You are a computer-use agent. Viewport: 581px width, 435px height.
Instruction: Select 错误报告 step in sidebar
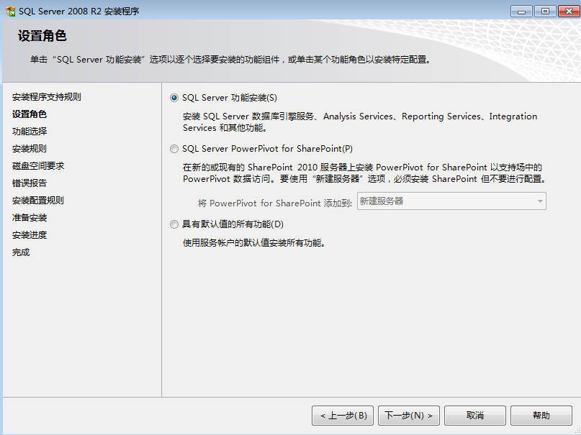pyautogui.click(x=30, y=183)
